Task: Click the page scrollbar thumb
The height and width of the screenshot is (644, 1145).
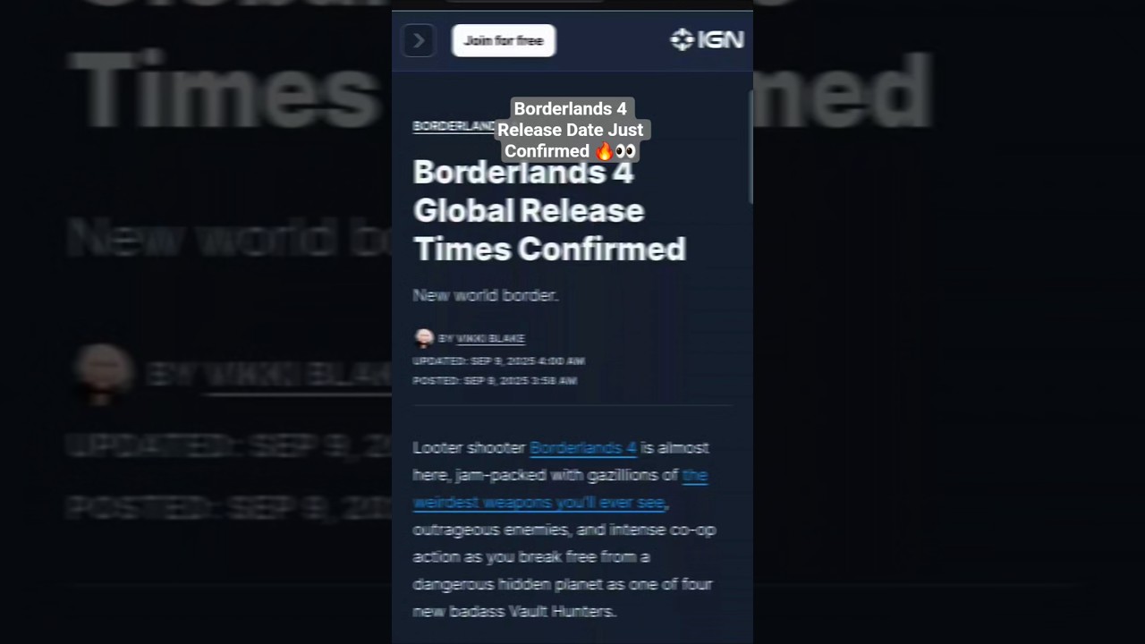Action: [x=751, y=147]
